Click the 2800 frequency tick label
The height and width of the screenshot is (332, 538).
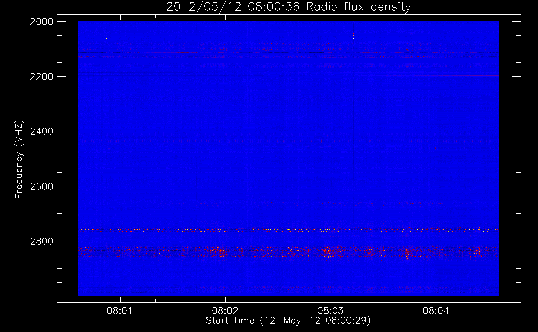pos(42,241)
